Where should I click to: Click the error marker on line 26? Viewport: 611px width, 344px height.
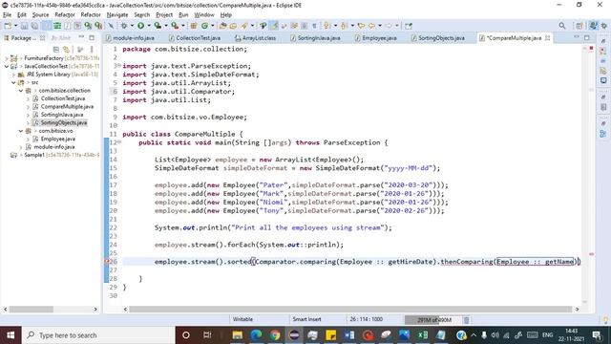[x=106, y=262]
